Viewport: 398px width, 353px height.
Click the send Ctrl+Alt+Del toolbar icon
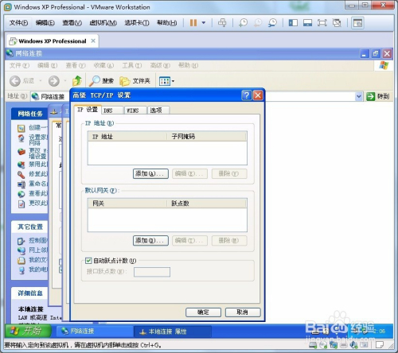click(222, 23)
